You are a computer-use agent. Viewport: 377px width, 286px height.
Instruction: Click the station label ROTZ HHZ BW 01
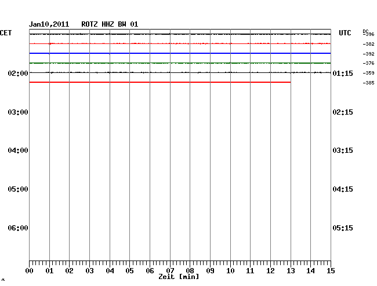(110, 24)
